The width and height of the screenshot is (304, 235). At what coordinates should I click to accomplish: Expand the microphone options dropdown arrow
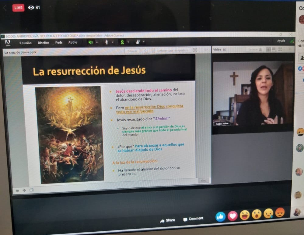tap(113, 42)
